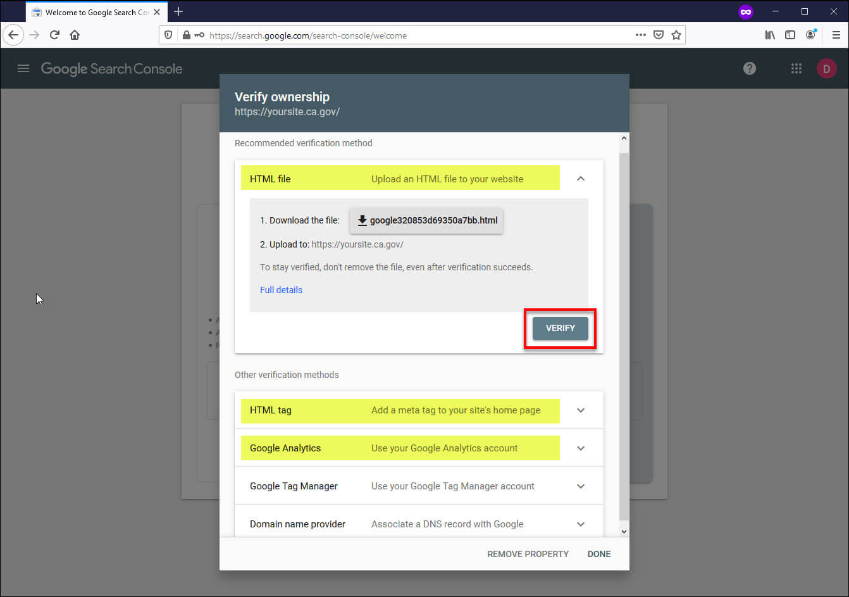Open the Firefox account icon
The width and height of the screenshot is (849, 597).
(810, 35)
